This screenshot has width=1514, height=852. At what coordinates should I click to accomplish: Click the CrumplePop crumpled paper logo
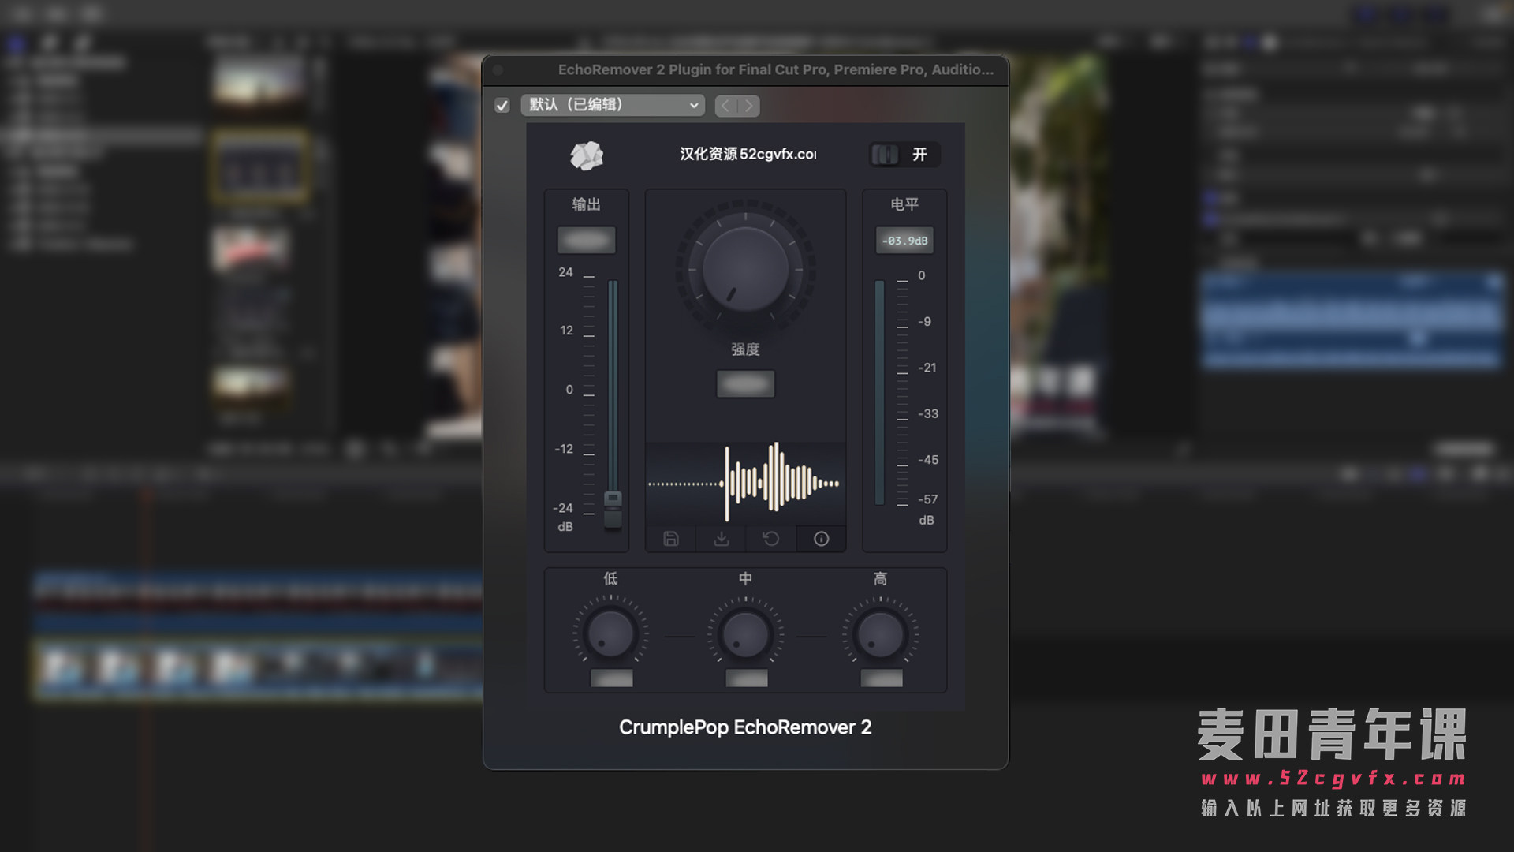point(587,155)
